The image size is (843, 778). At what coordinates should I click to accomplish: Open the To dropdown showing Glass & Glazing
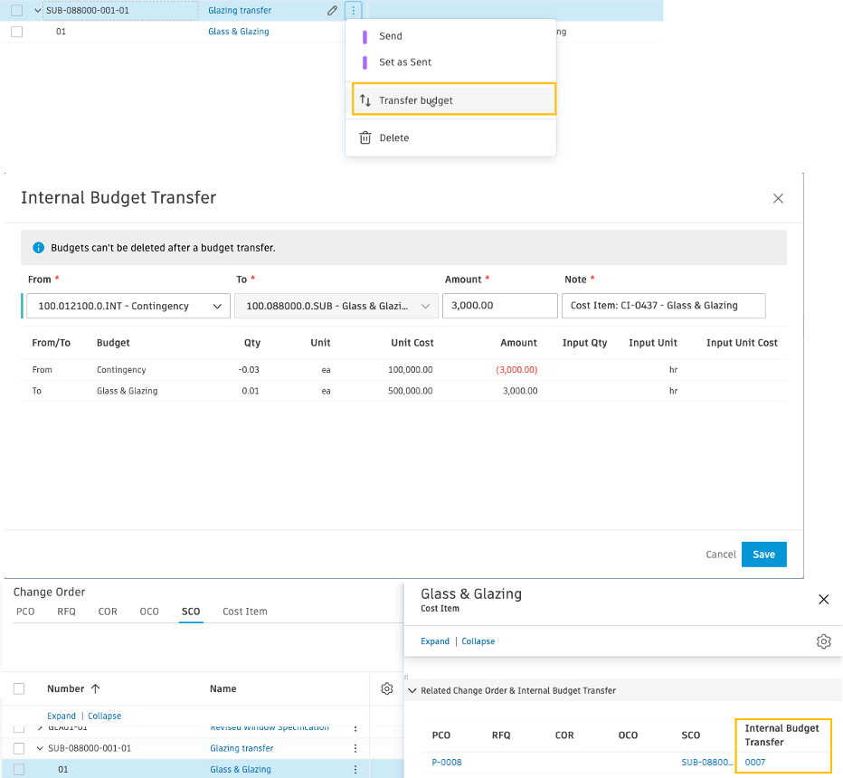click(x=336, y=307)
